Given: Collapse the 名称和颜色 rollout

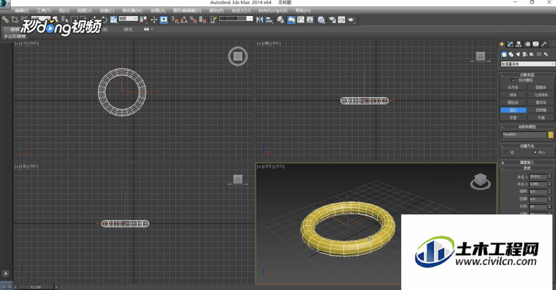Looking at the screenshot, I should coord(527,127).
